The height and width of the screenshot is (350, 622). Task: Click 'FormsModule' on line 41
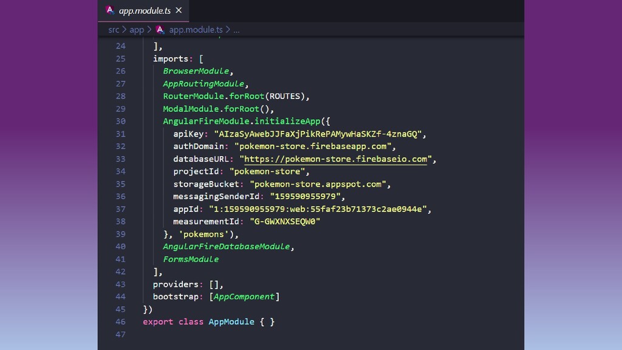click(191, 259)
